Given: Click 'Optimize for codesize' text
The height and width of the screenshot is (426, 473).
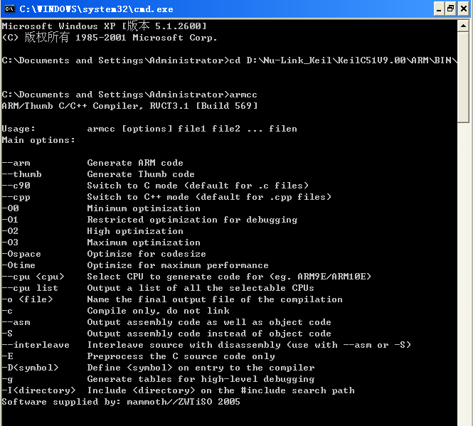Looking at the screenshot, I should point(147,254).
